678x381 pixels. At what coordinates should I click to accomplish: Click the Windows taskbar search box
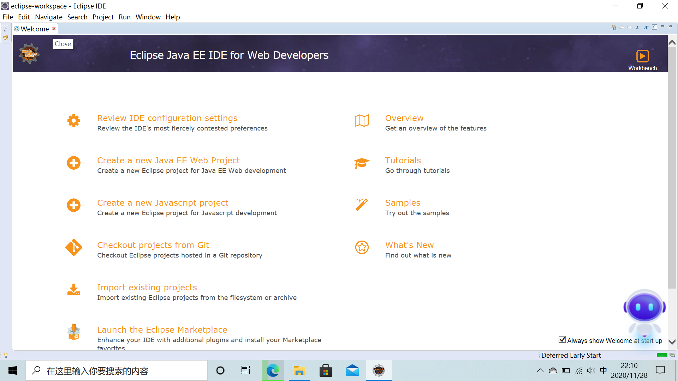point(117,371)
